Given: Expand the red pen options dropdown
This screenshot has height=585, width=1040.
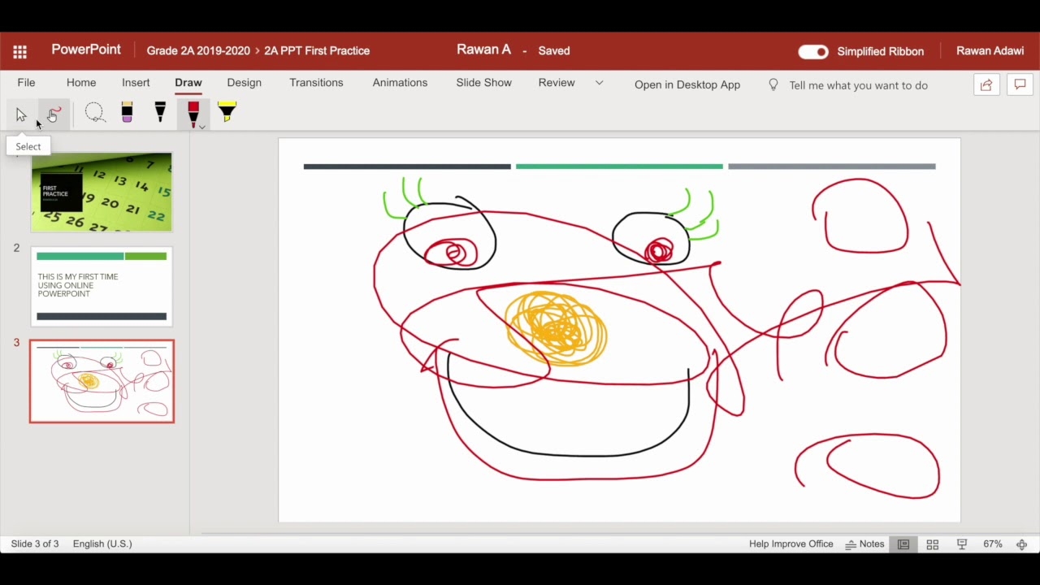Looking at the screenshot, I should click(202, 127).
